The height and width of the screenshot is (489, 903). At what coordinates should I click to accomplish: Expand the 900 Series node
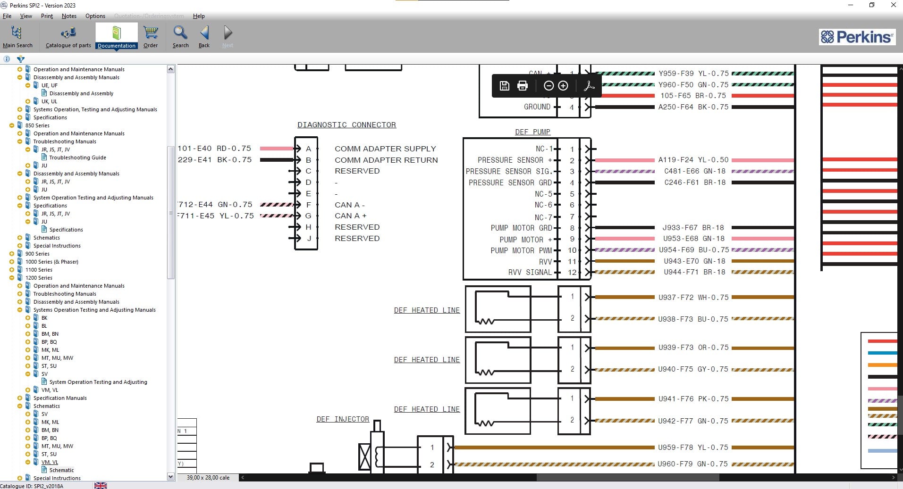click(12, 254)
